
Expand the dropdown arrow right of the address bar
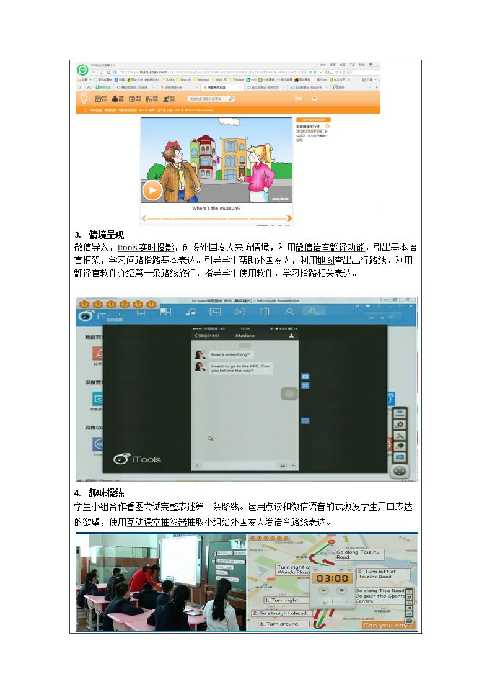tap(321, 72)
